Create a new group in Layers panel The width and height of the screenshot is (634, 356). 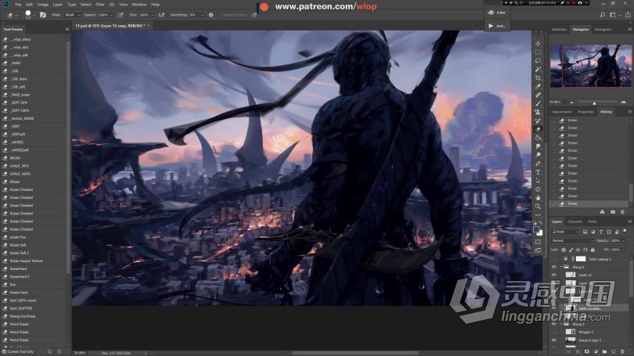[604, 351]
